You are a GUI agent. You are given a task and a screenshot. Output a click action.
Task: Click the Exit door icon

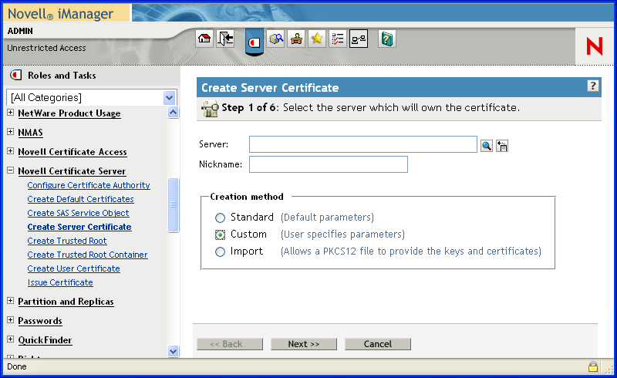click(225, 40)
